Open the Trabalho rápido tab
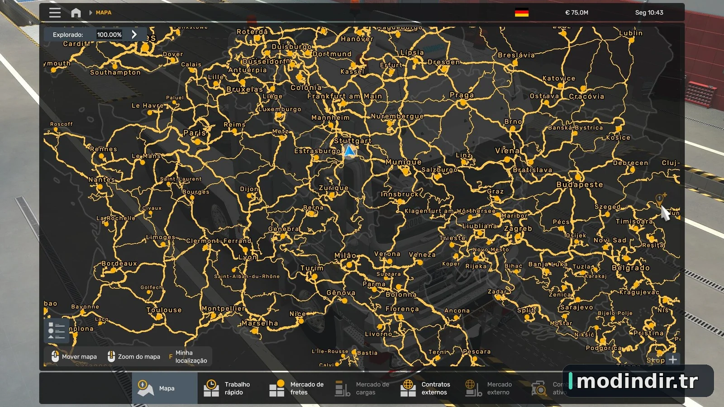This screenshot has height=407, width=724. pos(230,388)
